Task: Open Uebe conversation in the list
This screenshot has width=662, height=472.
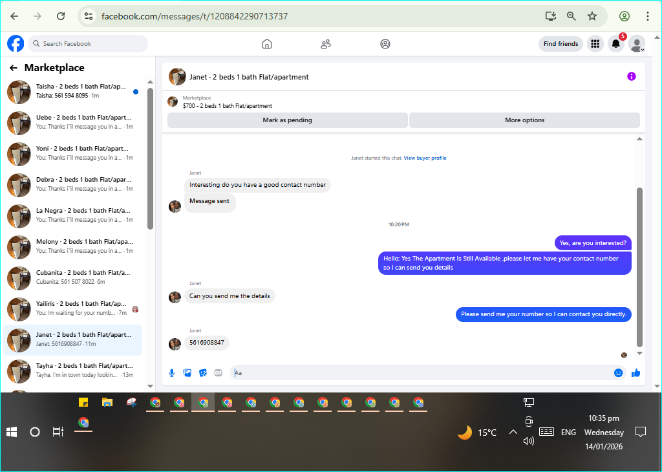Action: (72, 122)
